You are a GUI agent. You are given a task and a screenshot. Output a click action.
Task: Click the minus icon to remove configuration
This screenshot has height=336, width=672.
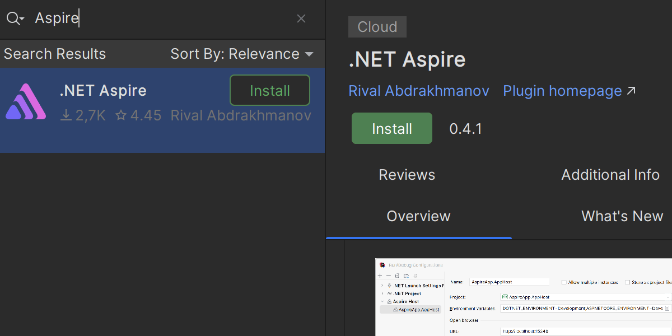tap(388, 276)
